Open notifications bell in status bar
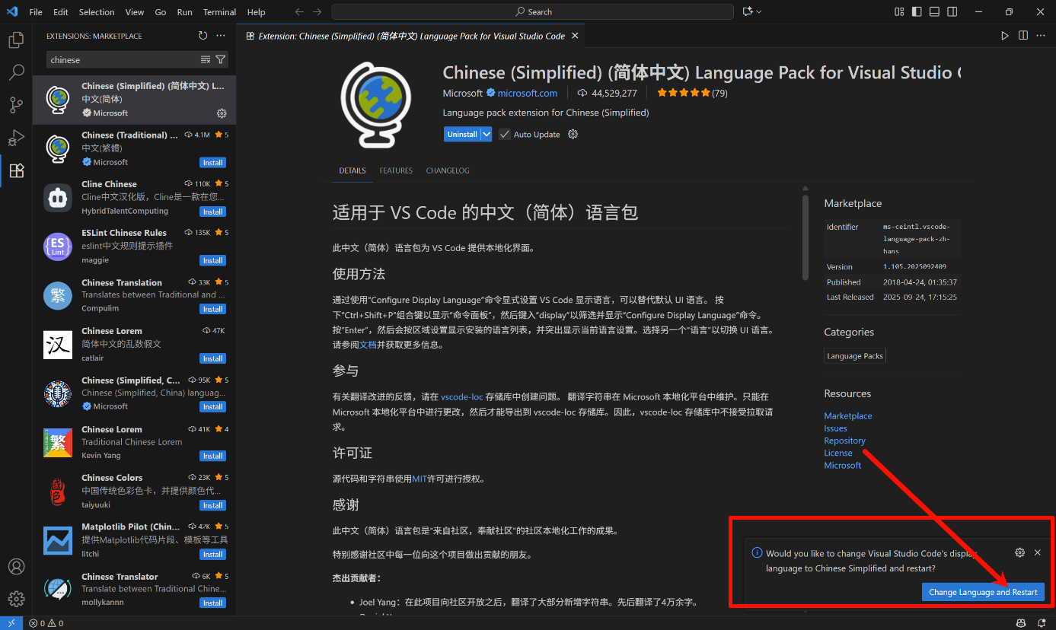The height and width of the screenshot is (630, 1056). click(1042, 623)
